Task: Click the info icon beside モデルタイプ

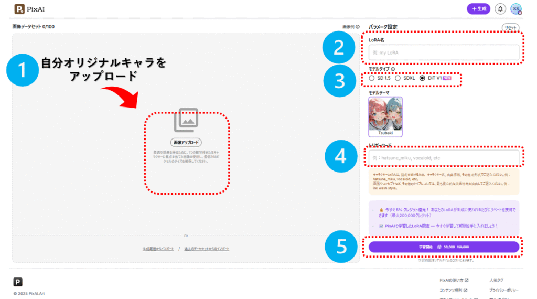Action: (x=393, y=69)
